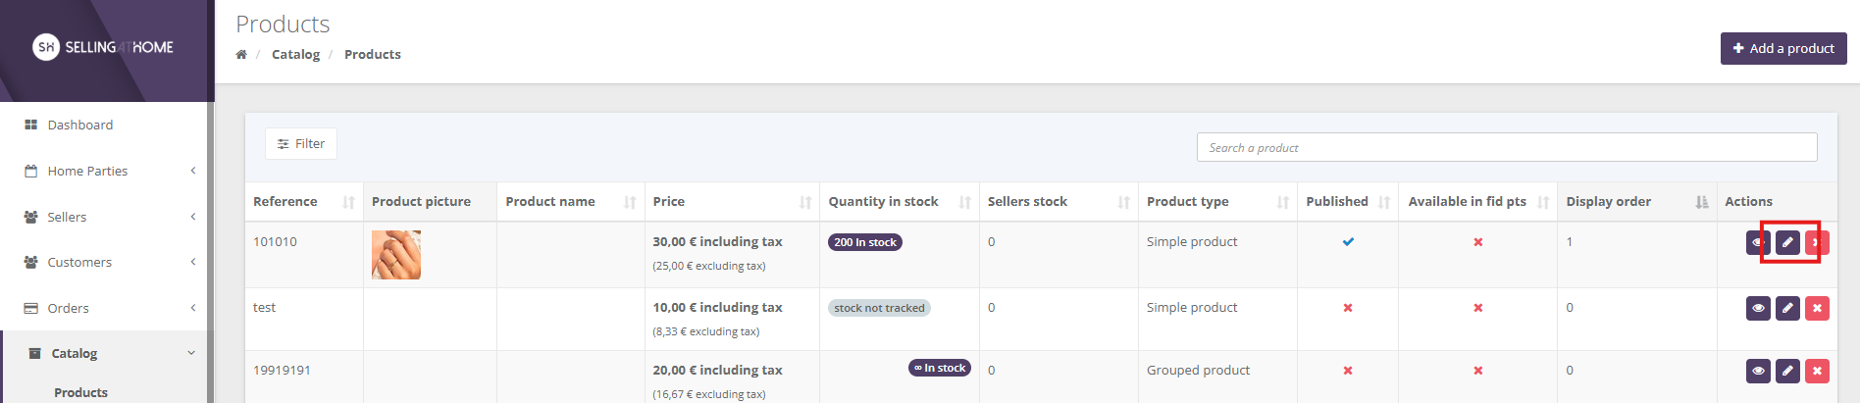Collapse the Catalog sidebar menu
This screenshot has height=403, width=1860.
click(x=108, y=353)
